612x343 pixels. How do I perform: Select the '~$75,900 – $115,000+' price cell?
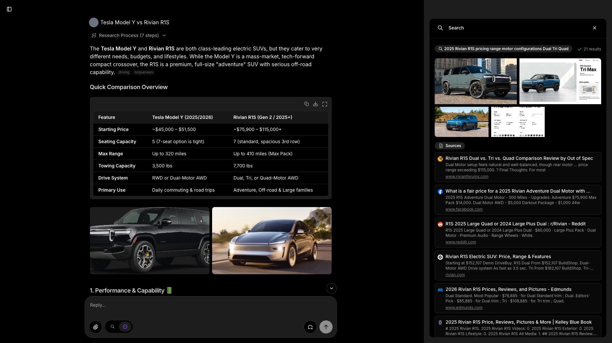(x=257, y=129)
